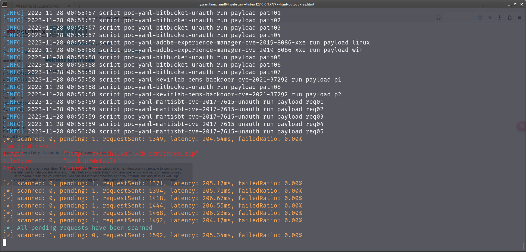The height and width of the screenshot is (252, 526).
Task: Minimize the xray terminal window
Action: 509,4
